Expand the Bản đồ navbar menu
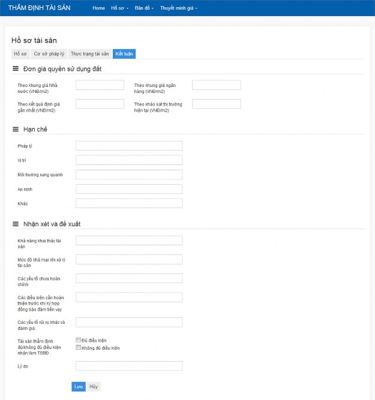 pyautogui.click(x=144, y=8)
